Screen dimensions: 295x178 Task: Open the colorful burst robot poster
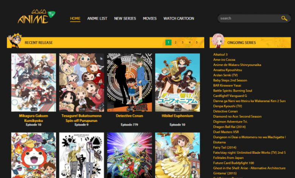pyautogui.click(x=129, y=155)
